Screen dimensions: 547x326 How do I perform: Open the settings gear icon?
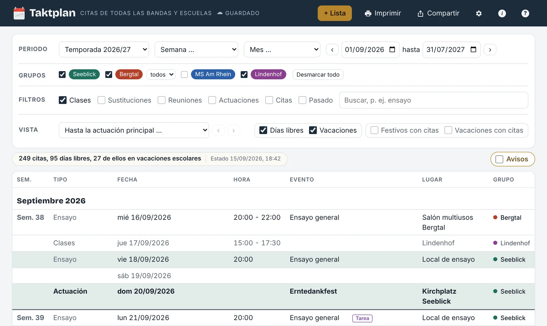click(479, 13)
